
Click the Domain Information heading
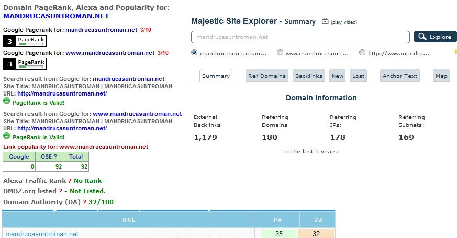point(321,98)
